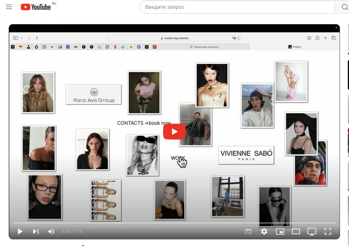Screen dimensions: 349x246
Task: Click the 0:00 / 0:13 time display
Action: click(x=72, y=232)
